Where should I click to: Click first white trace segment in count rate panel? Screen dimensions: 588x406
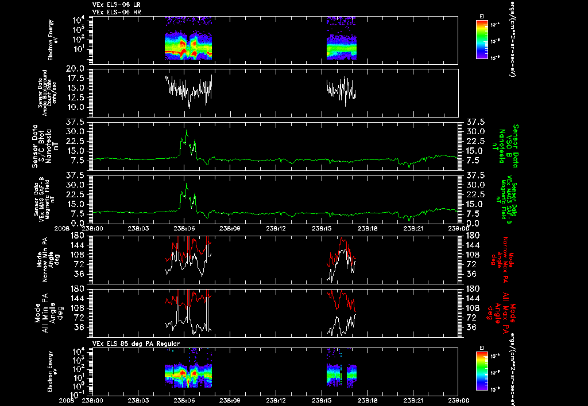[x=188, y=91]
